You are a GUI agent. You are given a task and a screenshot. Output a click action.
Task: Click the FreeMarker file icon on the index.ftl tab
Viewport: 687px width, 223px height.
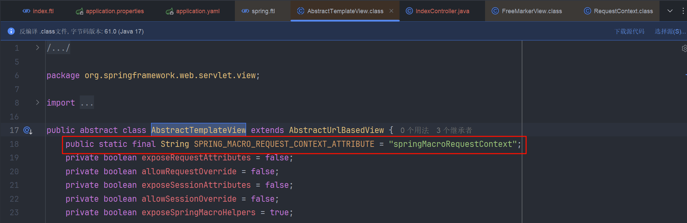coord(26,11)
